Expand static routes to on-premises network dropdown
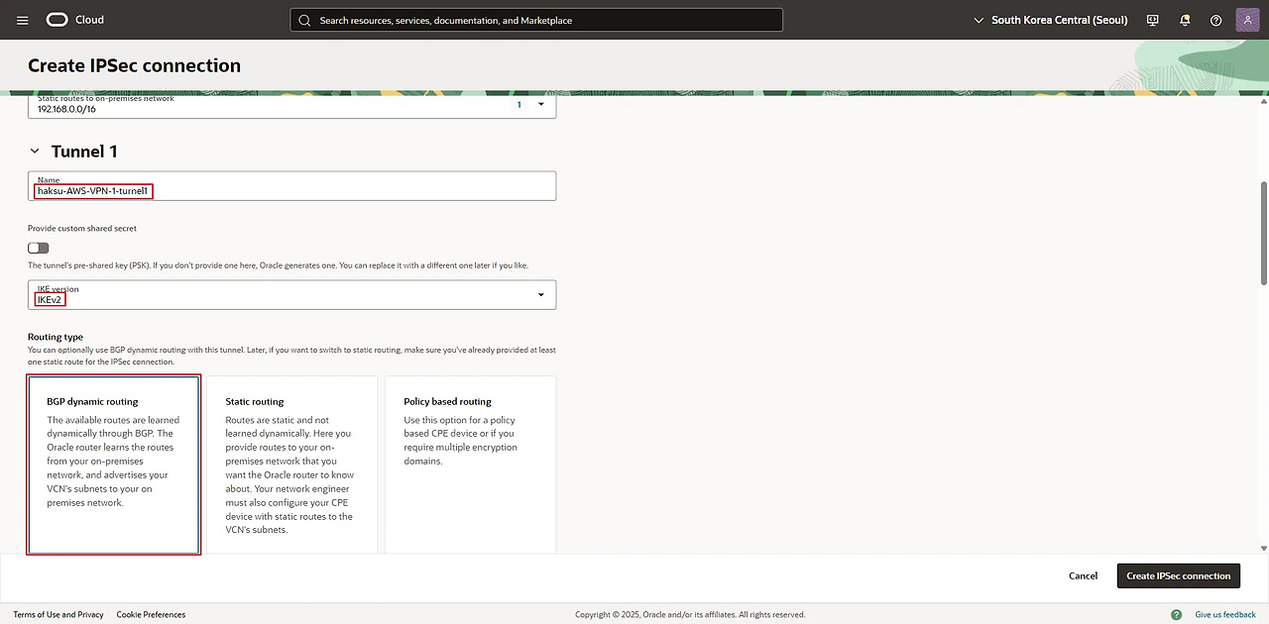1269x624 pixels. point(540,104)
